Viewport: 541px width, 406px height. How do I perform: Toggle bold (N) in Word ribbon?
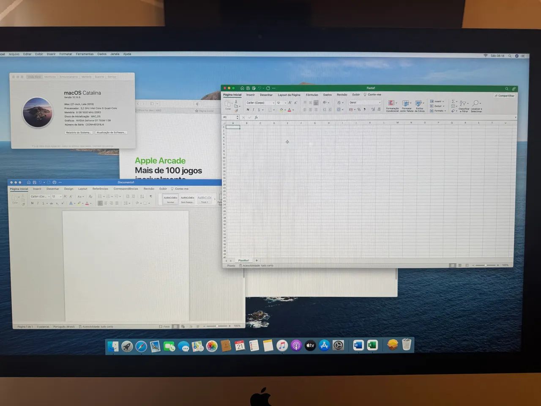click(x=32, y=203)
